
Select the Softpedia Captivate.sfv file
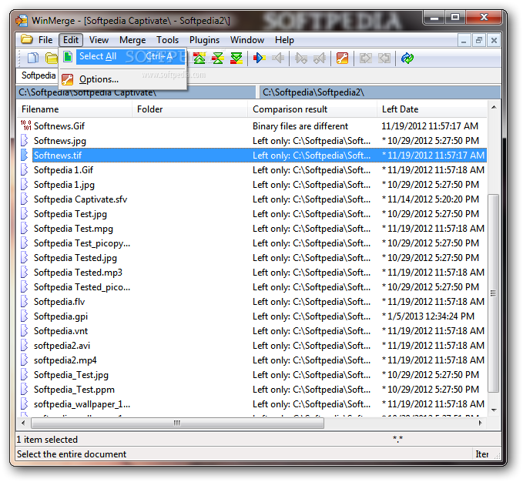click(80, 199)
